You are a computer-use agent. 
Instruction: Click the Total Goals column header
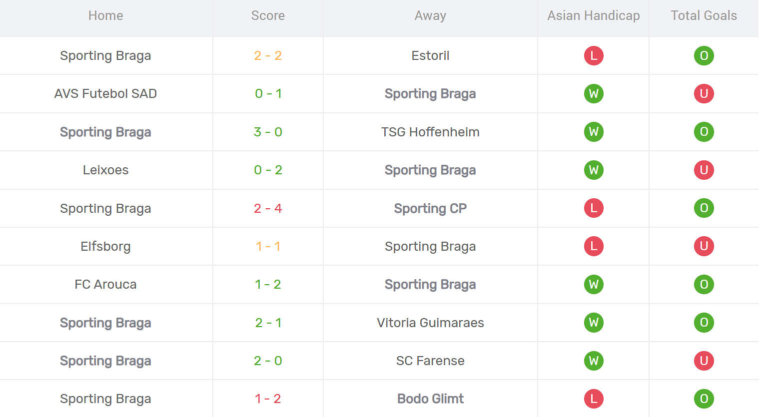pos(704,15)
